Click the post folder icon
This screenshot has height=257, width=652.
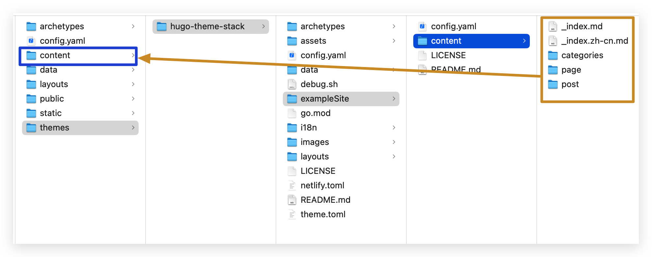pos(553,84)
